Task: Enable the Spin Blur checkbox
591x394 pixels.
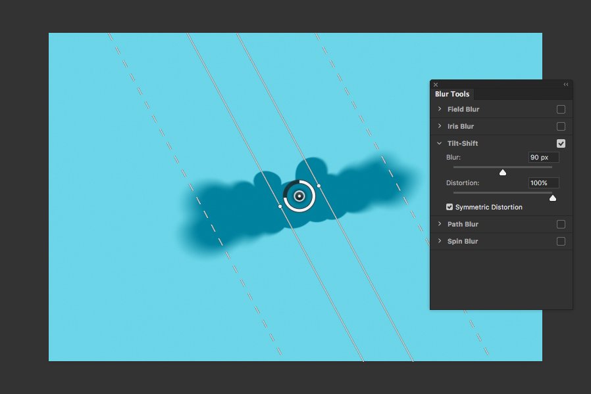Action: tap(561, 241)
